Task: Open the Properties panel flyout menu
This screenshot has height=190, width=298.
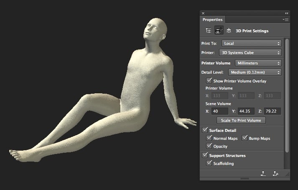Action: [x=285, y=19]
